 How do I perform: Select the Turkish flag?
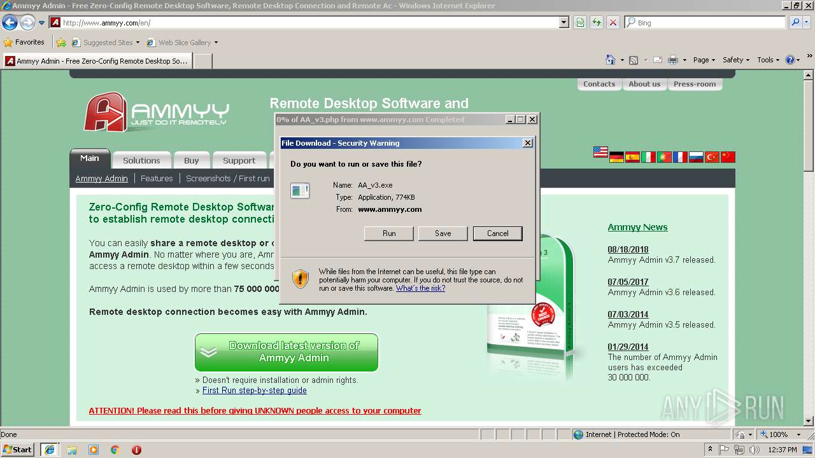[712, 157]
